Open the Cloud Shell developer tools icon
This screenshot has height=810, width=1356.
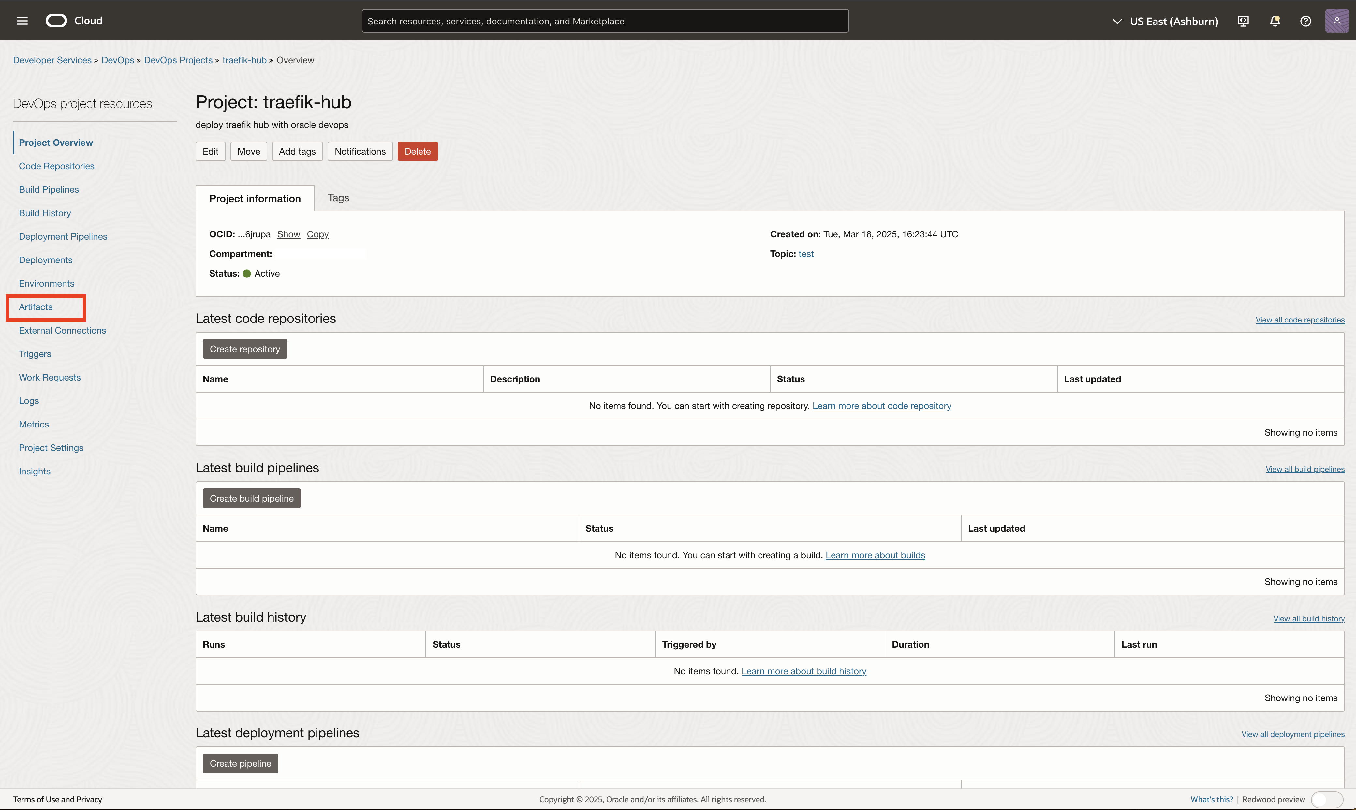coord(1243,21)
